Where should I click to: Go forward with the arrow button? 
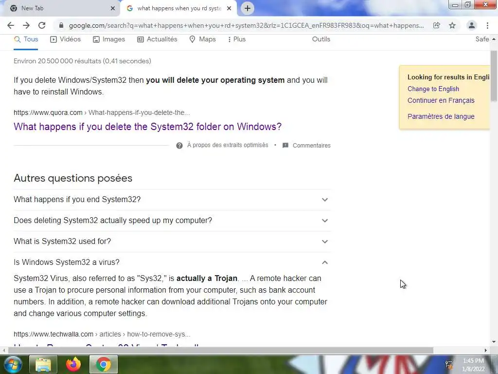[26, 25]
